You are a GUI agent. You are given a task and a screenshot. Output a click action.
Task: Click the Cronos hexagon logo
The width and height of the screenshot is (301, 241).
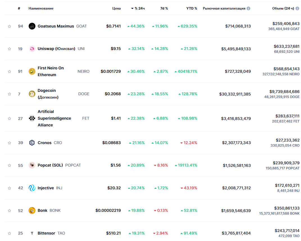[x=32, y=143]
